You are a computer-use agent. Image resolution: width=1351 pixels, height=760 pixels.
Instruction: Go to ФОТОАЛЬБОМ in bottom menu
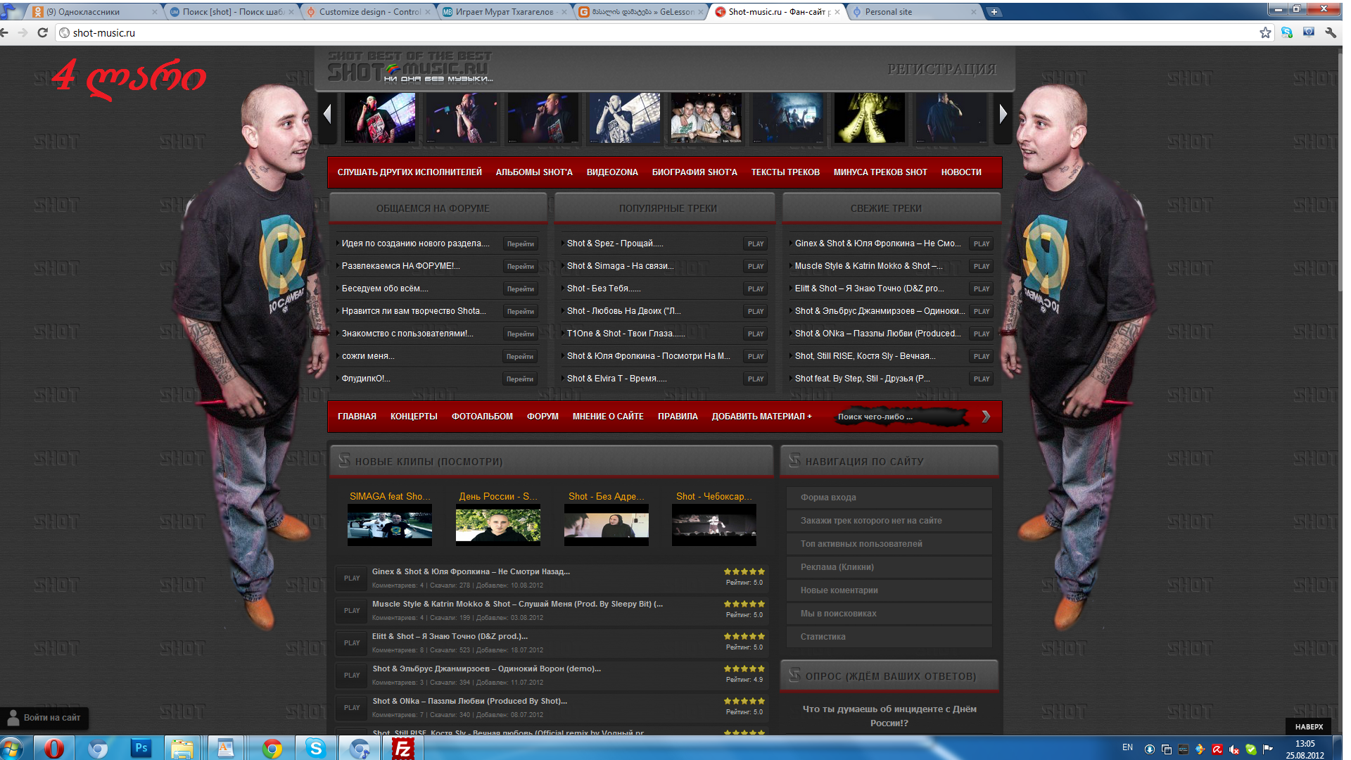click(482, 417)
